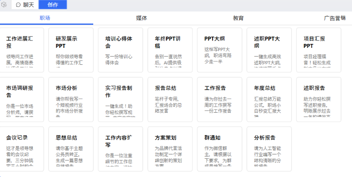Select the 广告营销 category tab
Screen dimensions: 352x177
pyautogui.click(x=335, y=18)
